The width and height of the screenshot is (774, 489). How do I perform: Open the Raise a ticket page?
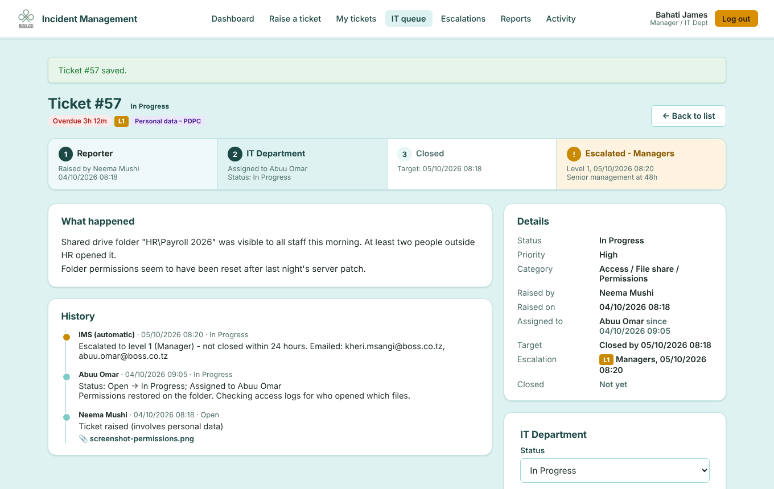pos(295,19)
